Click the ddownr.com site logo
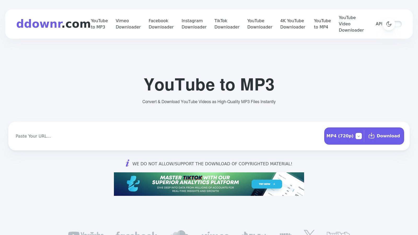 tap(53, 24)
